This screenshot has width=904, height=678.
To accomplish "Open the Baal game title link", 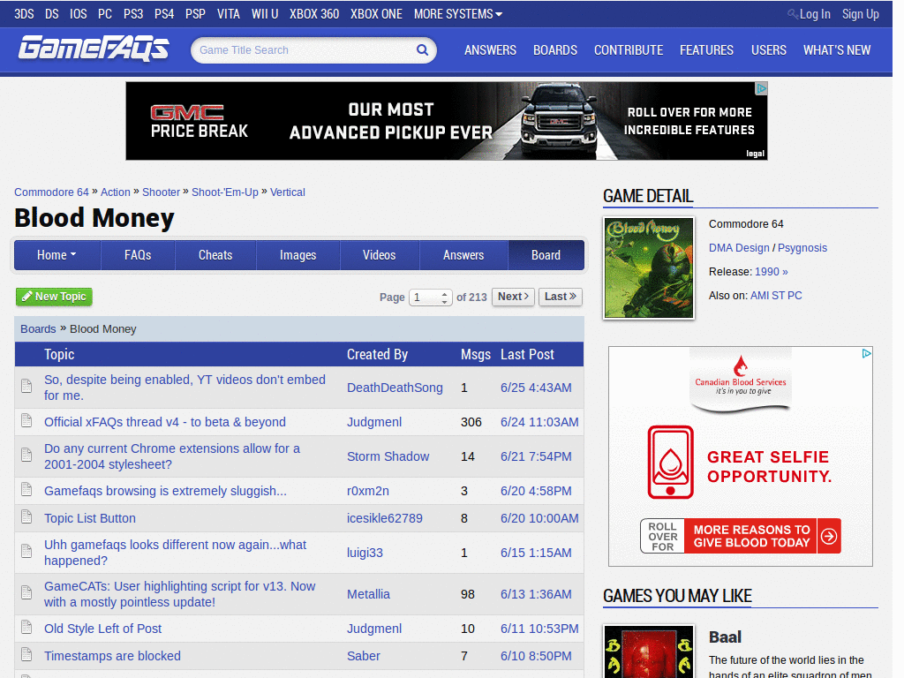I will click(726, 637).
